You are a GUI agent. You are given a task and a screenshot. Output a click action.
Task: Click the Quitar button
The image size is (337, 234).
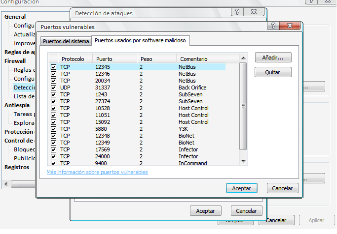click(273, 72)
